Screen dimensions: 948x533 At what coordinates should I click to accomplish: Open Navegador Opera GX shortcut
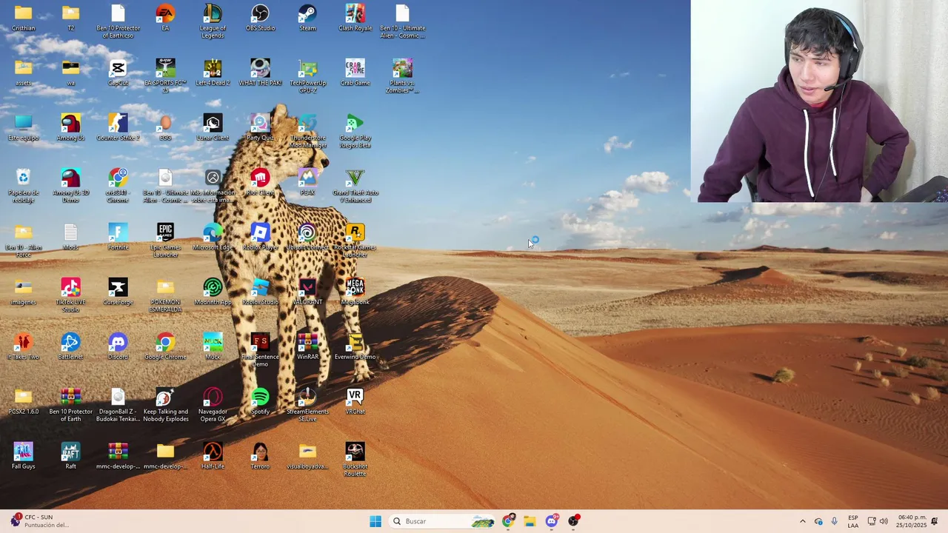point(213,405)
